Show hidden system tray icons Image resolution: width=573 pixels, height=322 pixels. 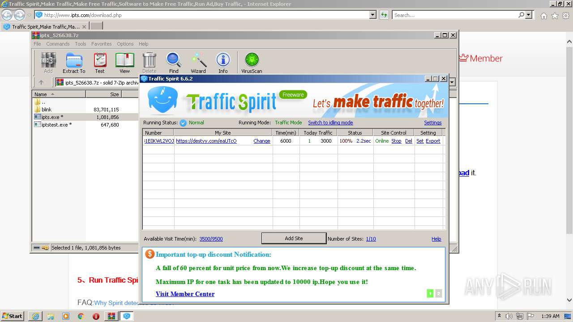coord(499,316)
